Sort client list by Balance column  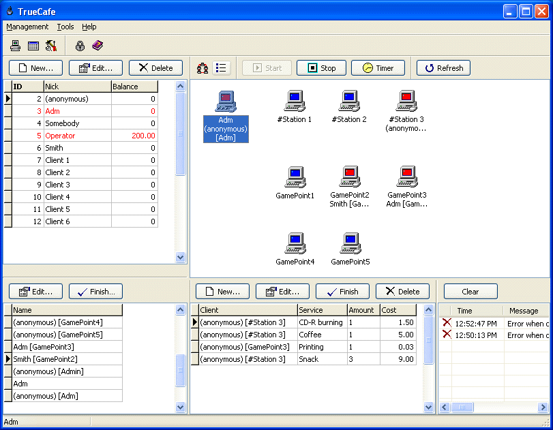point(134,87)
